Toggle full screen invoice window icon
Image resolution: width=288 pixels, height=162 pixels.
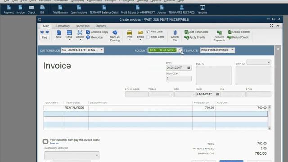(x=271, y=26)
